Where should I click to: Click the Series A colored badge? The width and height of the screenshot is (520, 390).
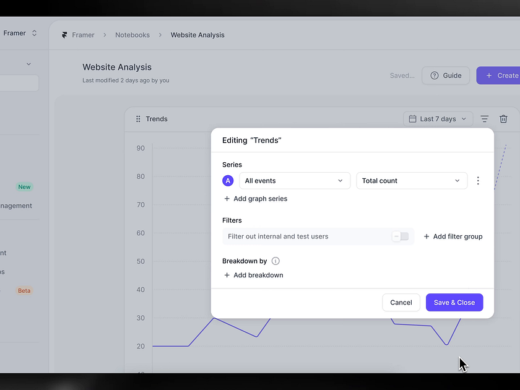pyautogui.click(x=228, y=180)
